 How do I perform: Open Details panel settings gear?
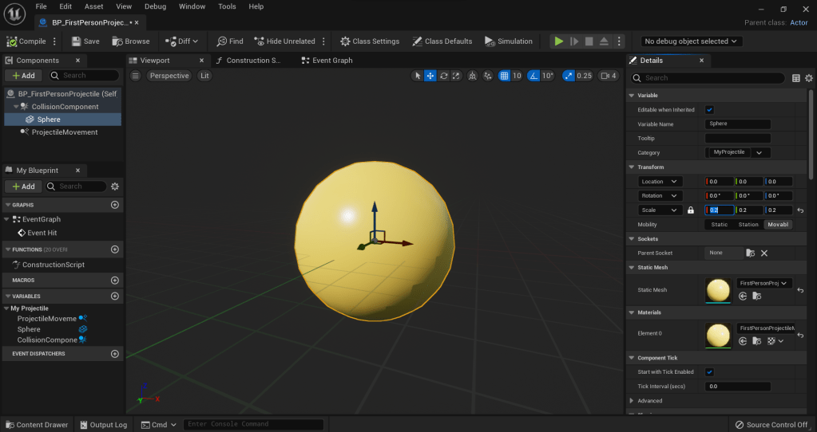(809, 78)
